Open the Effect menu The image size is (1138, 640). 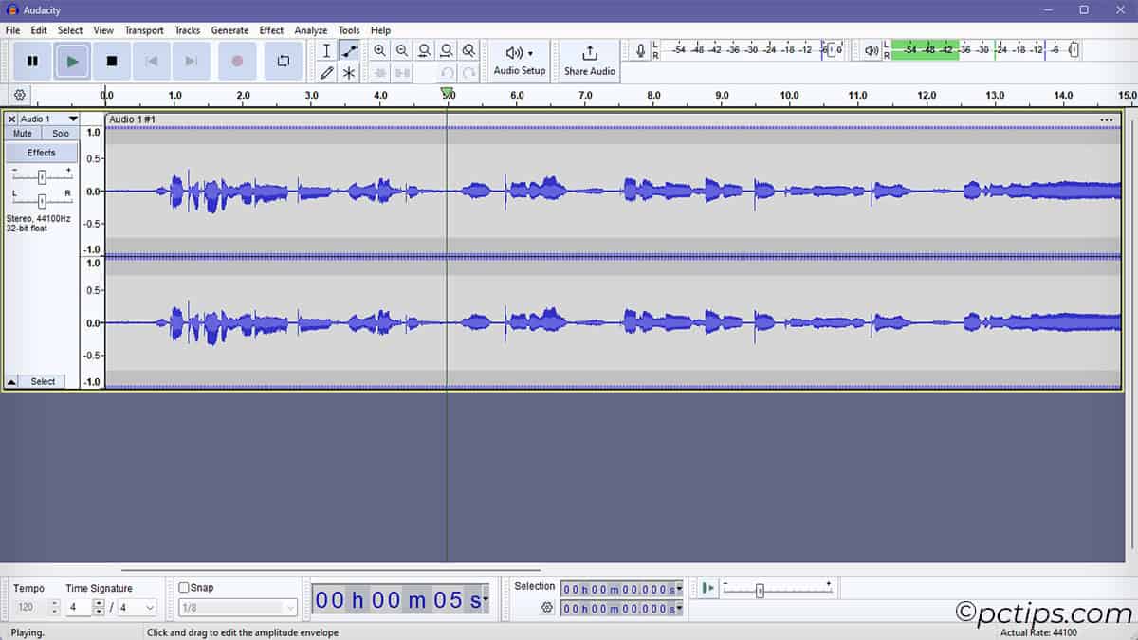click(271, 30)
